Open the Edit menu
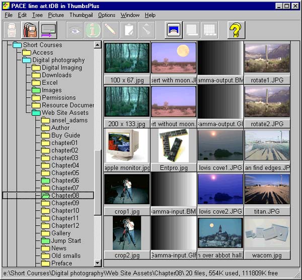 (22, 15)
